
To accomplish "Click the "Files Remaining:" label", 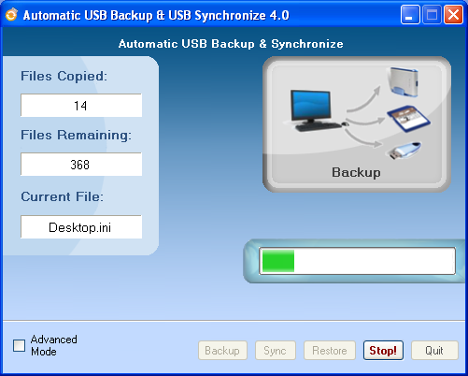I will pos(76,136).
